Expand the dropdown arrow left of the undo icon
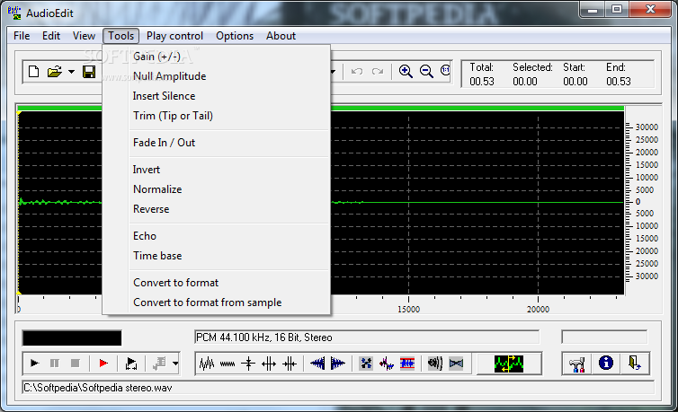Screen dimensions: 678x412 (333, 72)
